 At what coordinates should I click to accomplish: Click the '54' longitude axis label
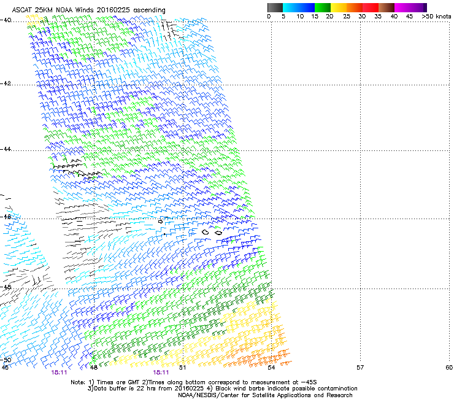coord(271,368)
